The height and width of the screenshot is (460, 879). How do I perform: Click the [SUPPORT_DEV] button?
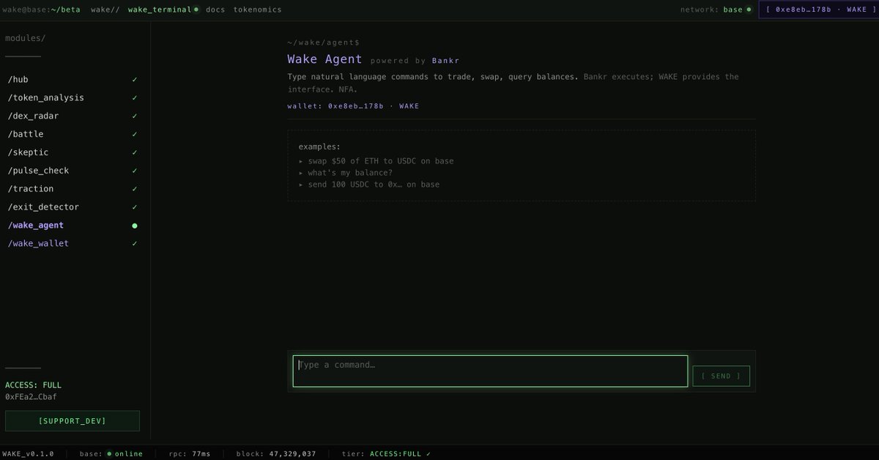(72, 420)
